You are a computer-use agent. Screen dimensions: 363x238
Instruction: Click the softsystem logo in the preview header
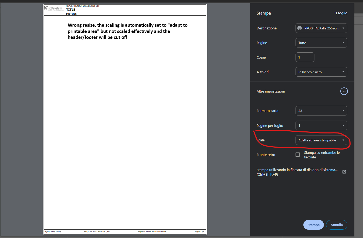coord(54,9)
